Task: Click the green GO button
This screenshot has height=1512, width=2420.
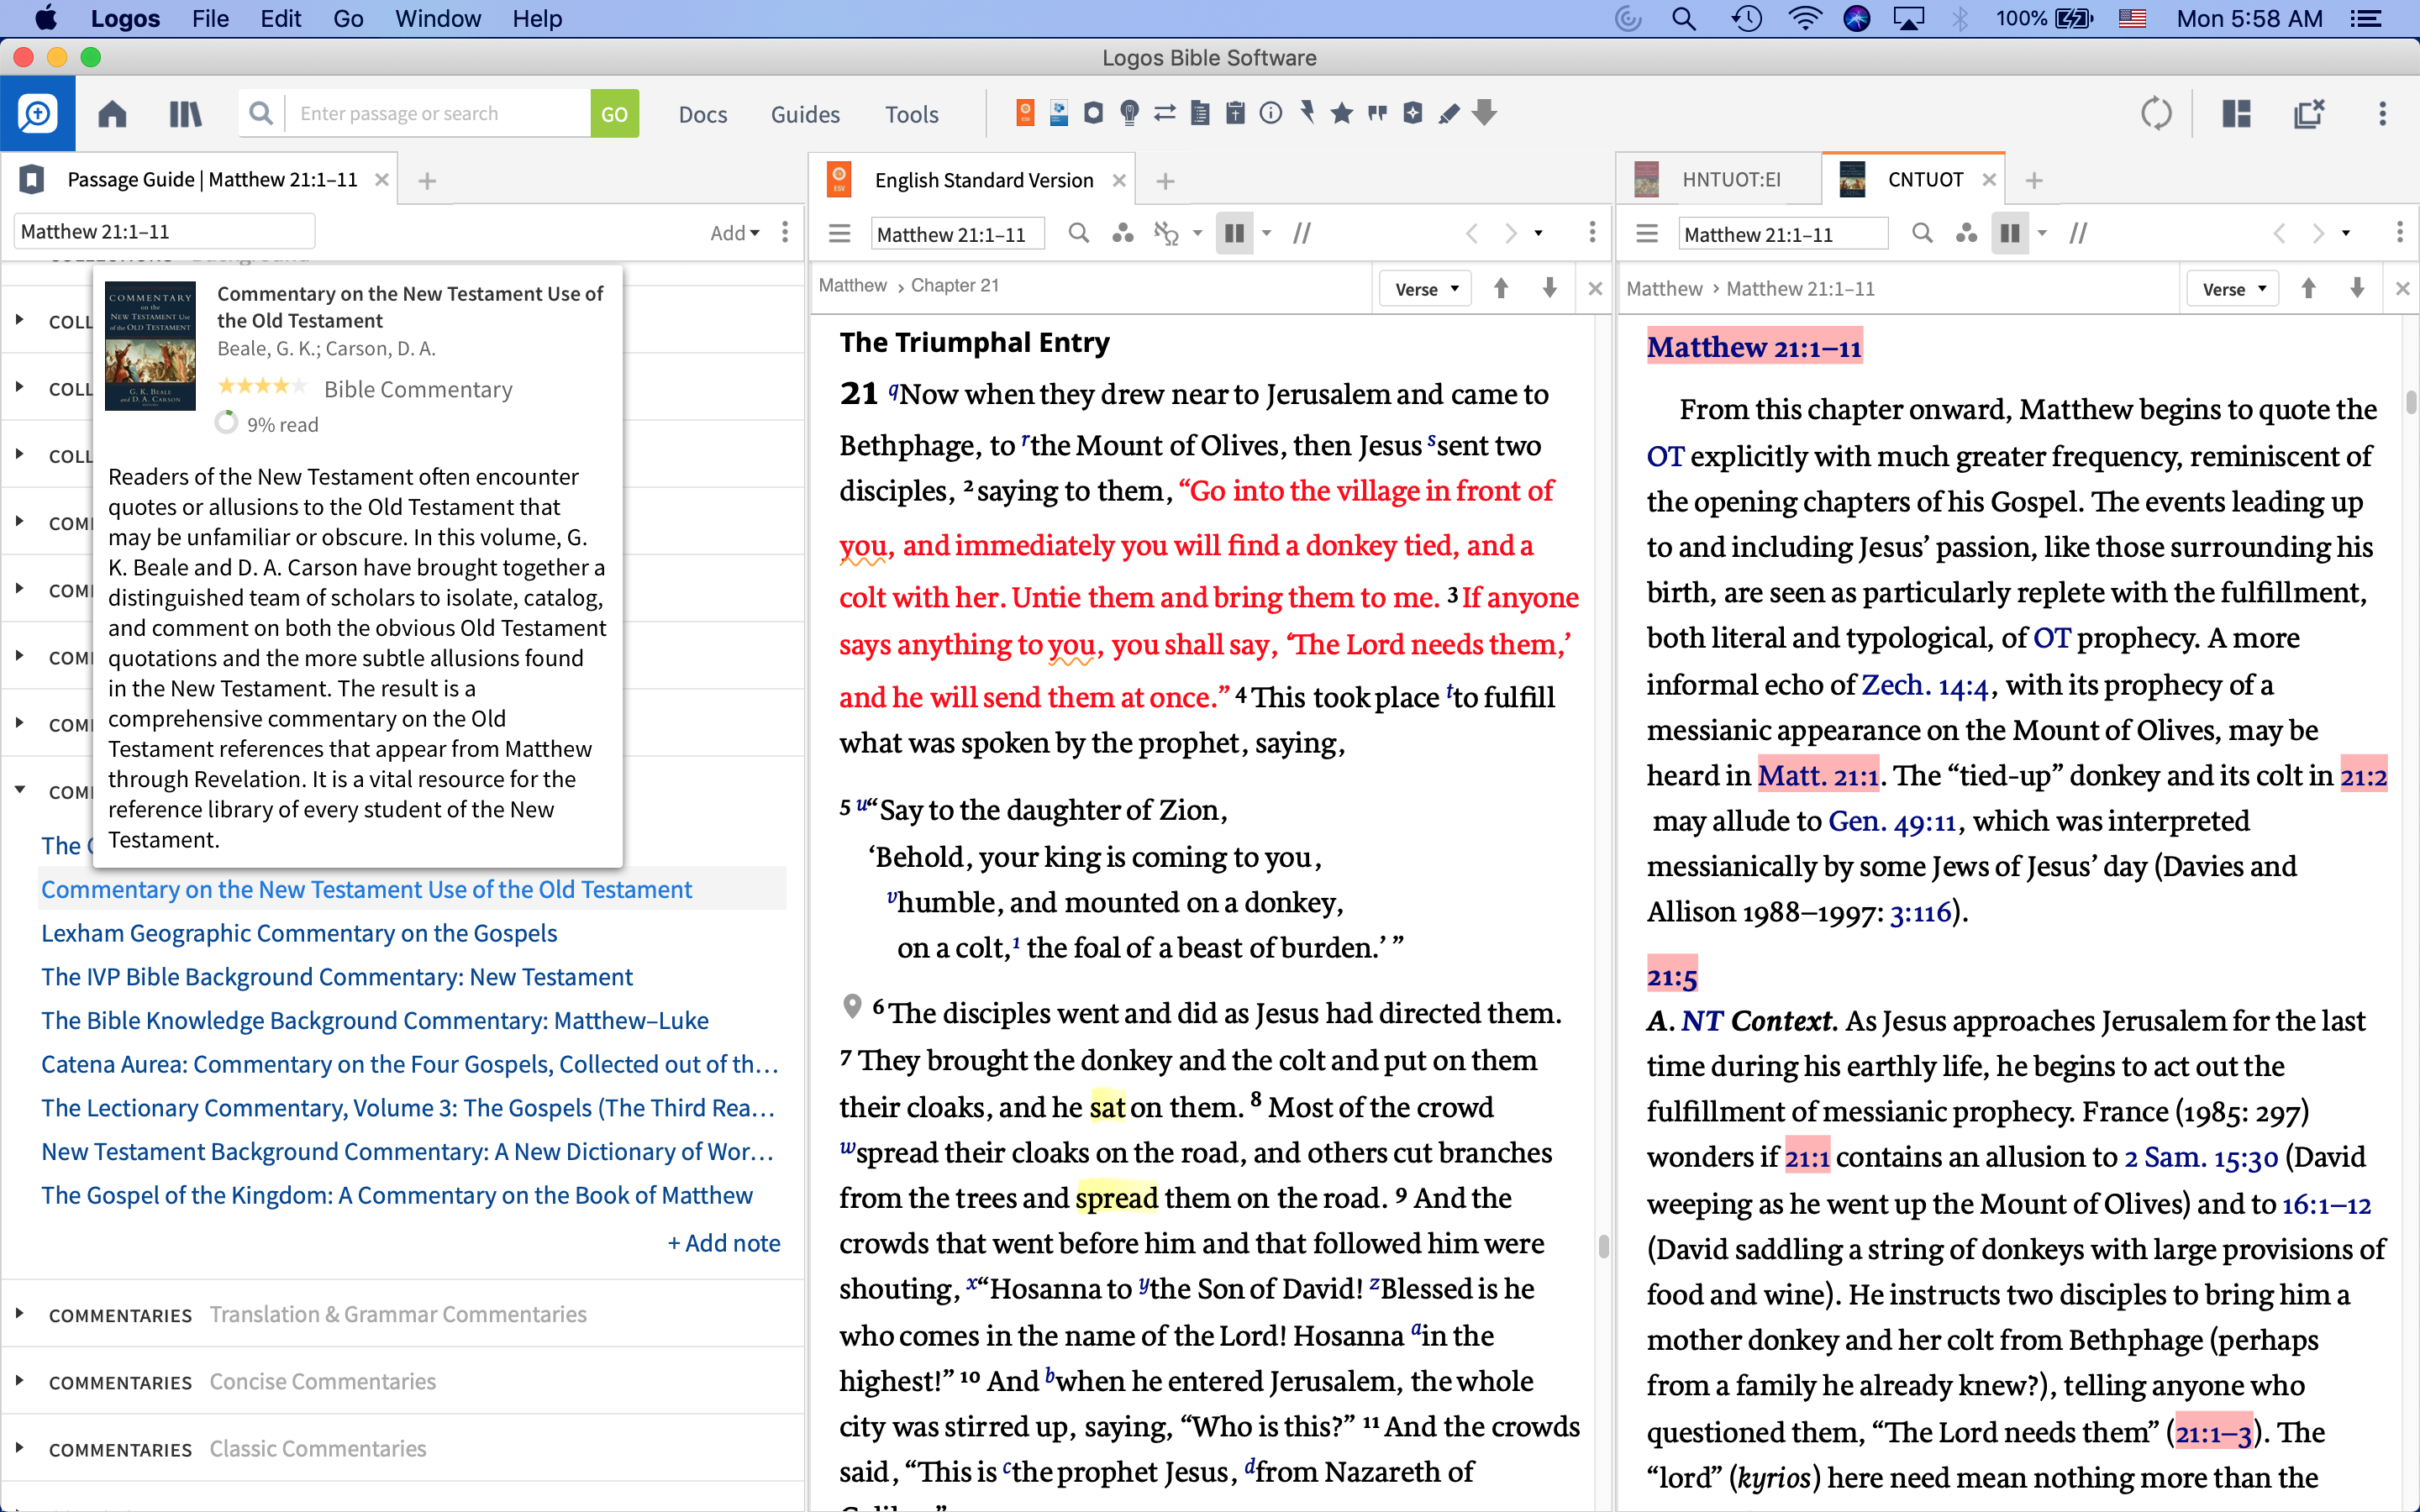Action: (614, 114)
